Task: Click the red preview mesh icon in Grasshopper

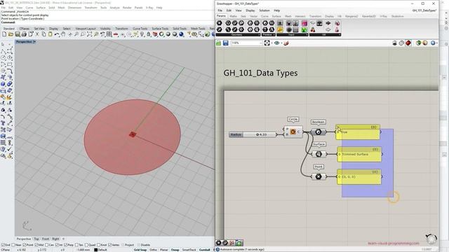Action: coord(408,43)
